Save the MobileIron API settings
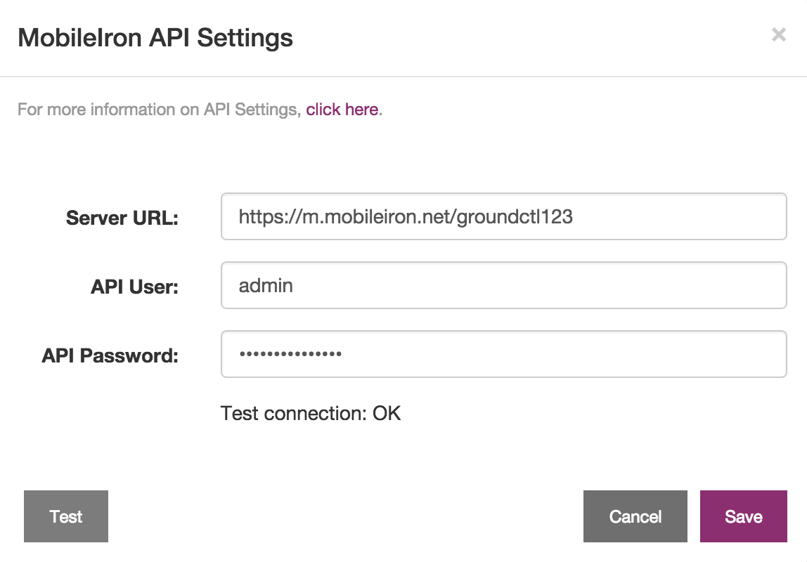Viewport: 807px width, 562px height. (x=743, y=516)
